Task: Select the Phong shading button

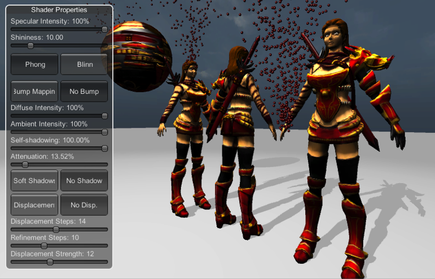Action: pyautogui.click(x=35, y=64)
